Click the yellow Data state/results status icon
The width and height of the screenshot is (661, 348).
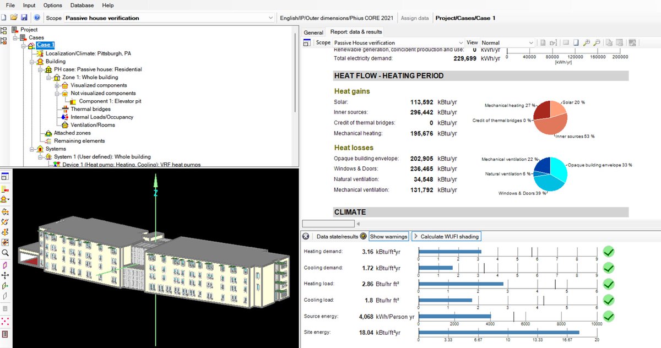coord(363,236)
